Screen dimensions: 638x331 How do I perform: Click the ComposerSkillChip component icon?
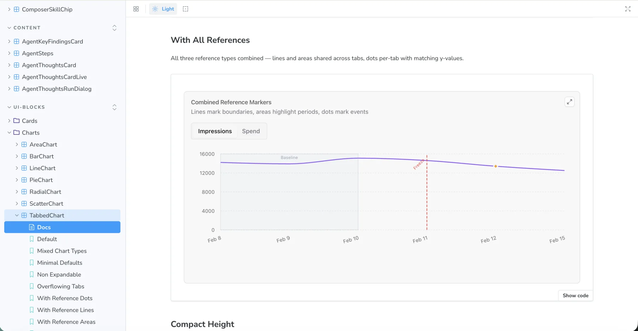pyautogui.click(x=16, y=9)
